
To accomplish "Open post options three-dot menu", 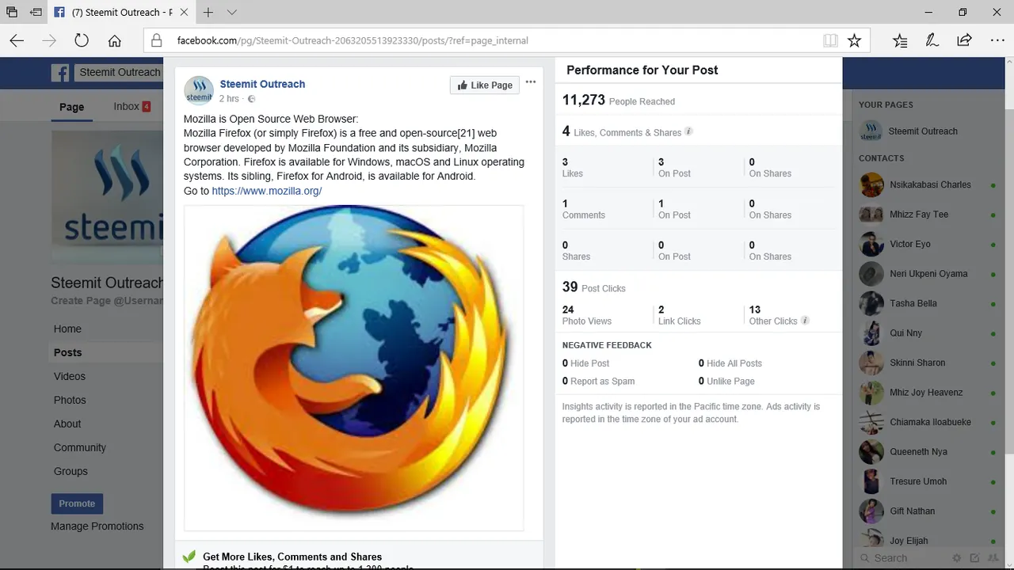I will tap(531, 82).
